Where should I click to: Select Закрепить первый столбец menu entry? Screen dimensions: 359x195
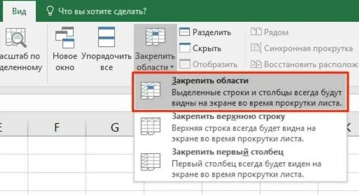pos(240,164)
